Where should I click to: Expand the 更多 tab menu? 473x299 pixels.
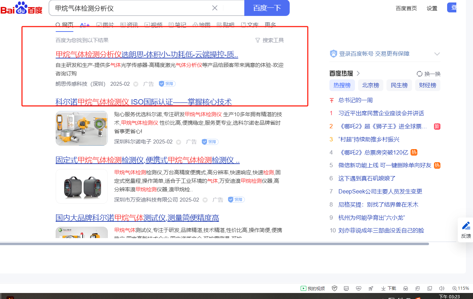[x=270, y=25]
